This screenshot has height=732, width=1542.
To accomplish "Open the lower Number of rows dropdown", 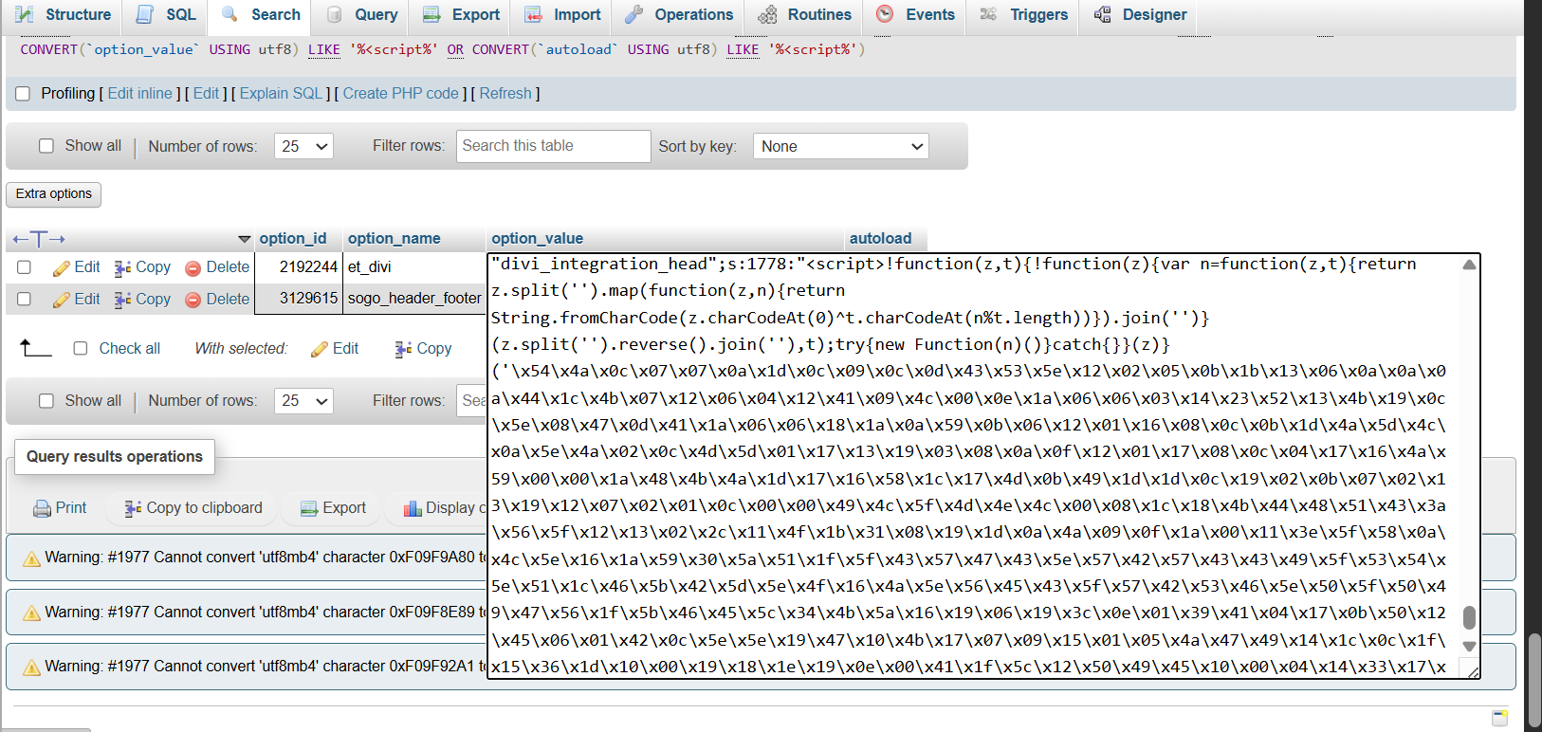I will [x=303, y=401].
